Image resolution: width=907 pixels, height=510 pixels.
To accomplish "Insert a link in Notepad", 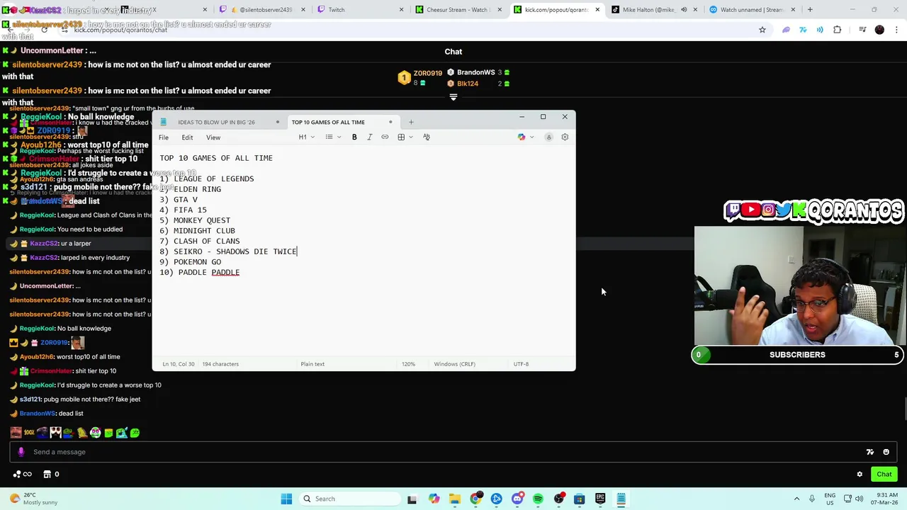I will pyautogui.click(x=385, y=137).
